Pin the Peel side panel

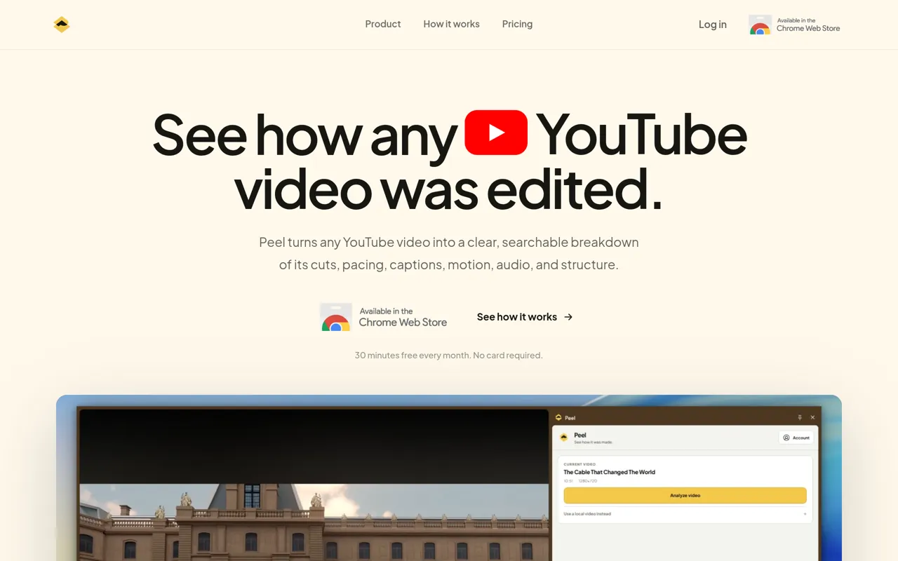pos(800,417)
